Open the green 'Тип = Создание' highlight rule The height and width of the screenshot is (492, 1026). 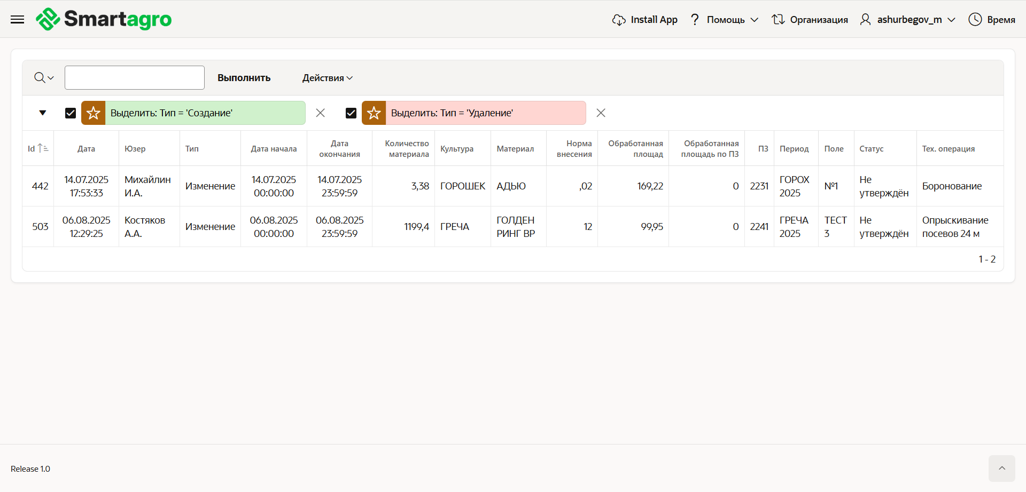pos(205,113)
